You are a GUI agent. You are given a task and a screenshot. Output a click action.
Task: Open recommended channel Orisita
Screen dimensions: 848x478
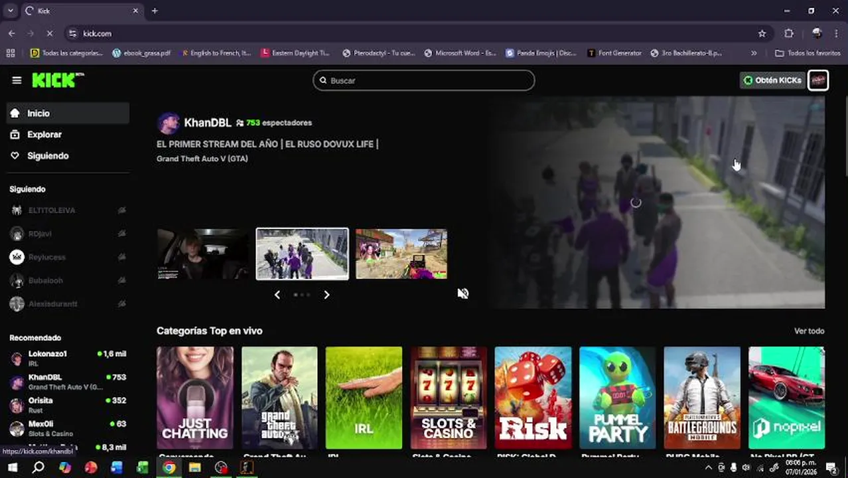click(68, 405)
